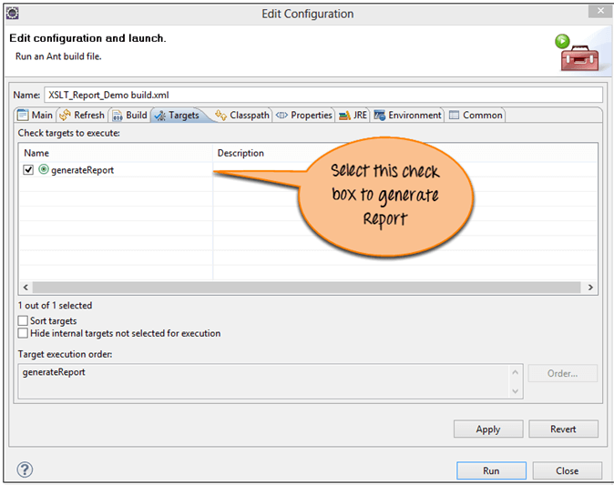The image size is (614, 485).
Task: Uncheck the generateReport target checkbox
Action: pyautogui.click(x=29, y=170)
